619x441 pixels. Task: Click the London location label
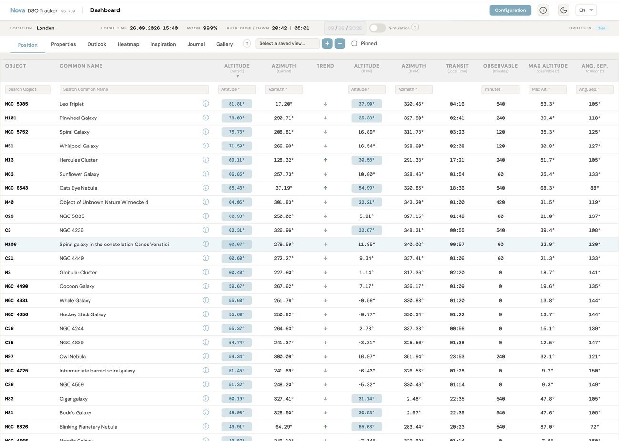click(x=46, y=28)
